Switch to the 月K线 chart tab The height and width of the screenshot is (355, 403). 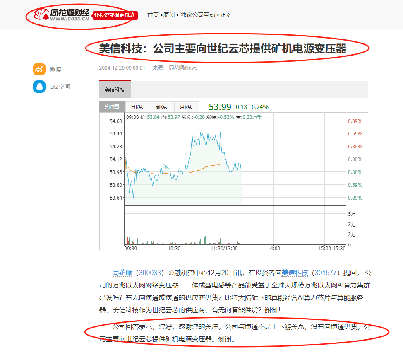[186, 107]
